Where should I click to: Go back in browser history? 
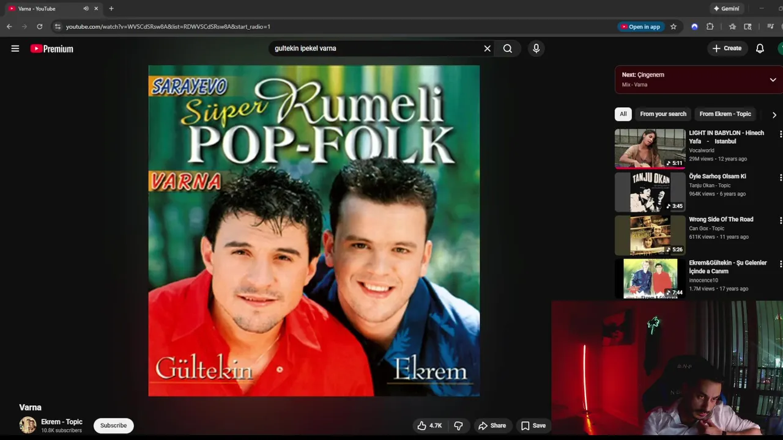pyautogui.click(x=9, y=26)
